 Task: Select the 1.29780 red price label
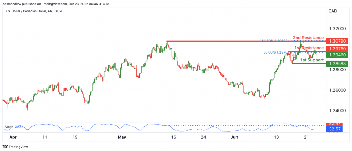pos(337,49)
